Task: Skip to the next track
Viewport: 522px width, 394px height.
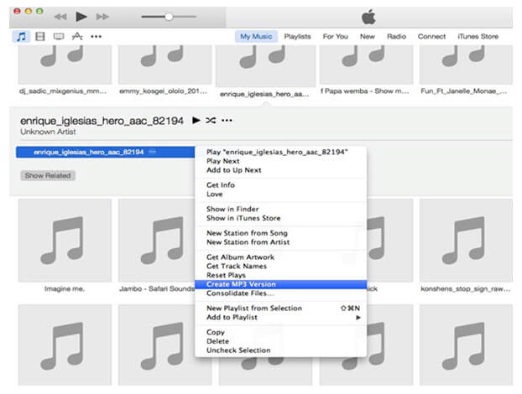Action: [x=102, y=17]
